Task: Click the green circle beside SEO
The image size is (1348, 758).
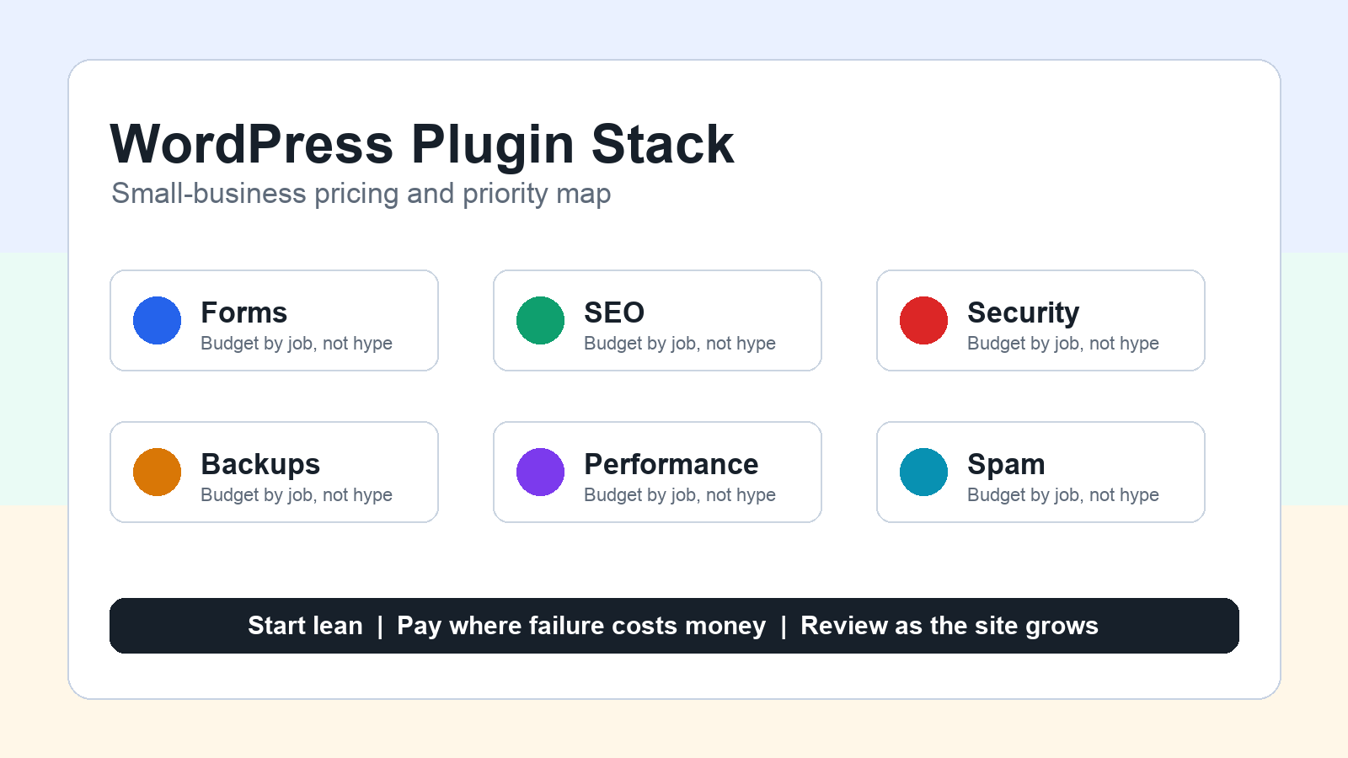Action: (x=540, y=320)
